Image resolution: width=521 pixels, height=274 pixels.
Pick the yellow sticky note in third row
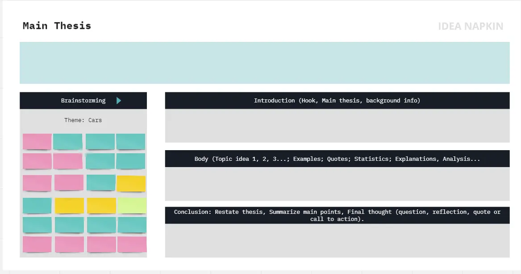(131, 184)
